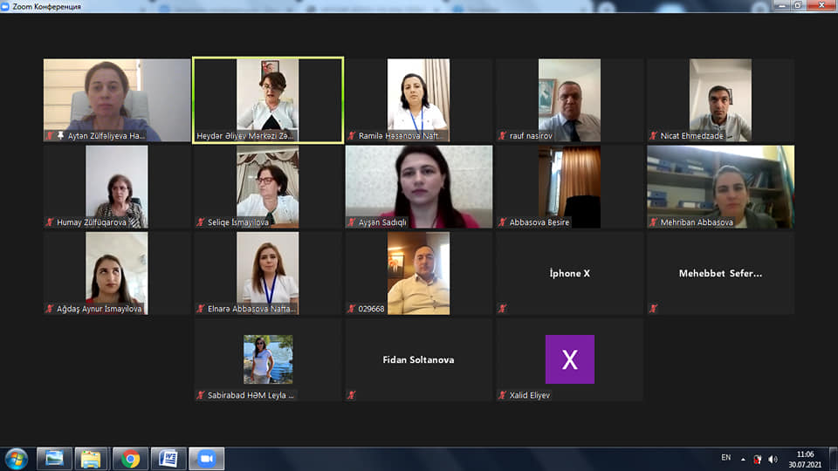The image size is (838, 471).
Task: Click the Windows Start button
Action: click(x=17, y=458)
